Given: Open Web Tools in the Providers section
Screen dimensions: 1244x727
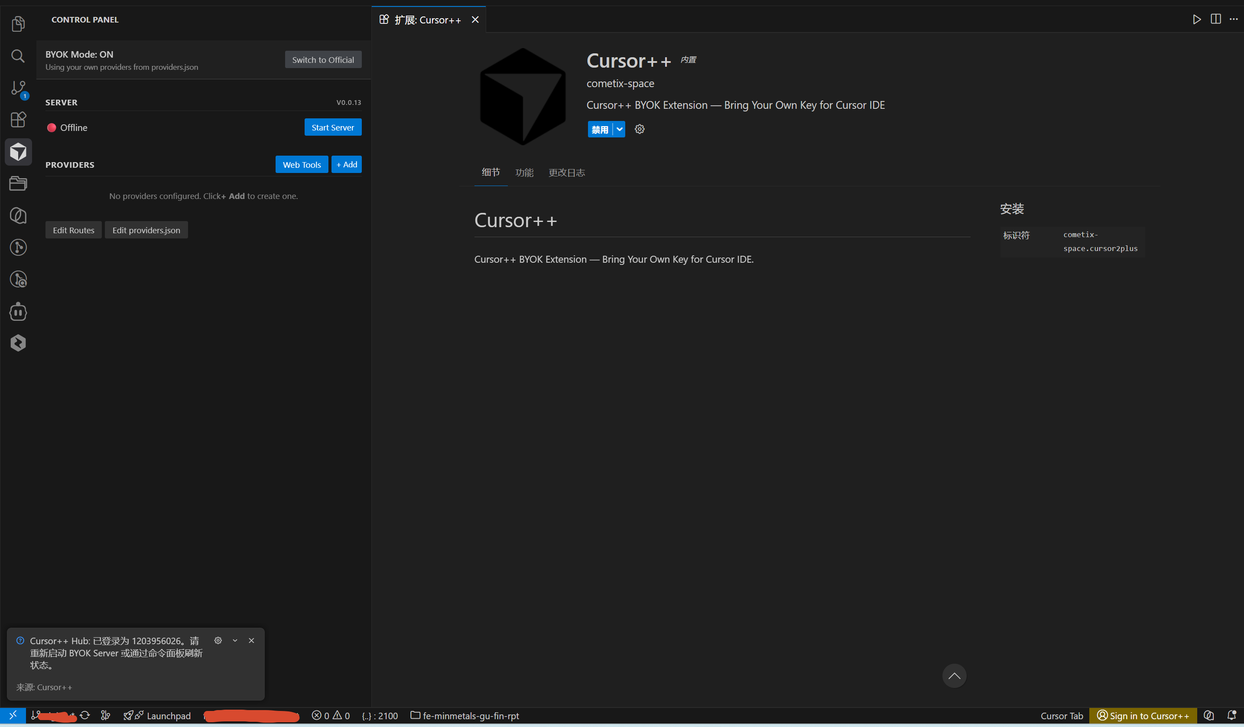Looking at the screenshot, I should [x=302, y=164].
